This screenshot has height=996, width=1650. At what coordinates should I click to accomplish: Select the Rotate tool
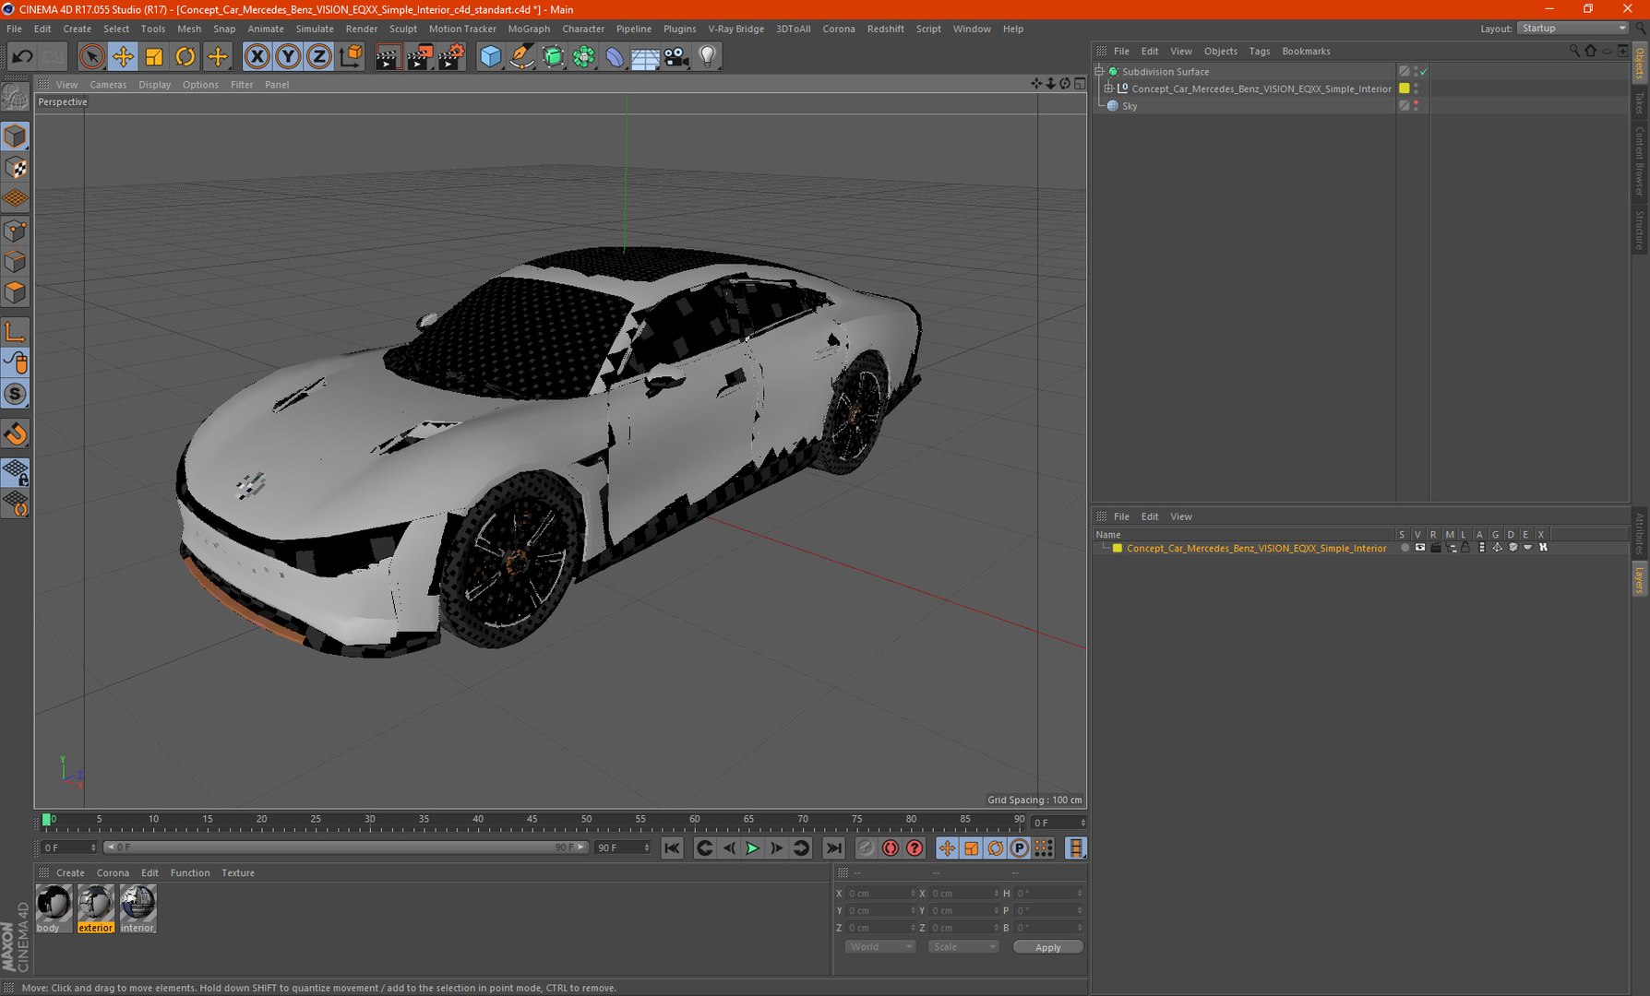tap(185, 57)
